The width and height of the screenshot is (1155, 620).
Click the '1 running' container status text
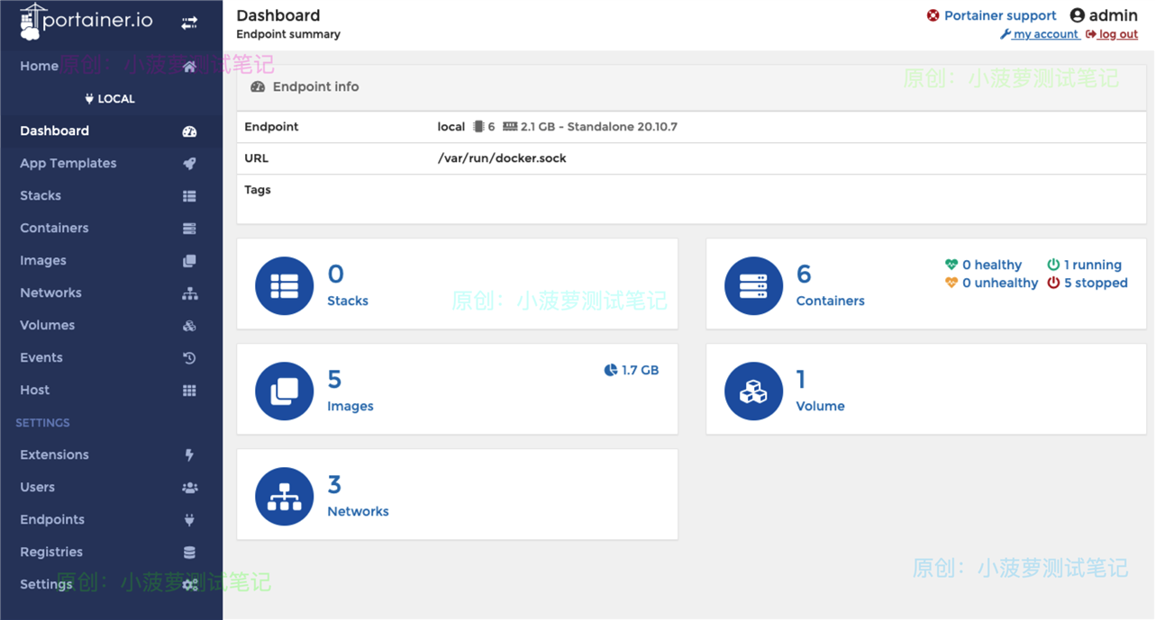1093,265
